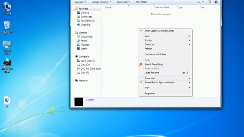Viewport: 244px width, 137px height.
Task: Open the view options dropdown arrow
Action: tap(203, 2)
